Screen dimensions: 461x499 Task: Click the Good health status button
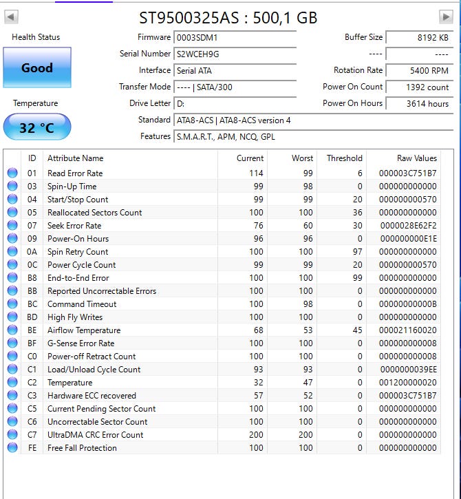click(x=37, y=67)
